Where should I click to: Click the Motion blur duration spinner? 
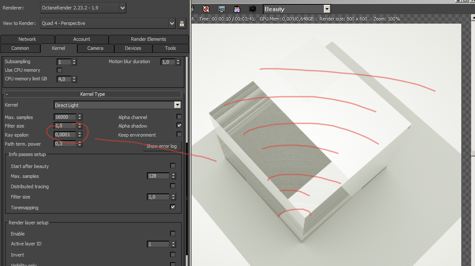pos(178,62)
